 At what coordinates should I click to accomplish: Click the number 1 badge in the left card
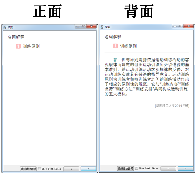[18, 46]
